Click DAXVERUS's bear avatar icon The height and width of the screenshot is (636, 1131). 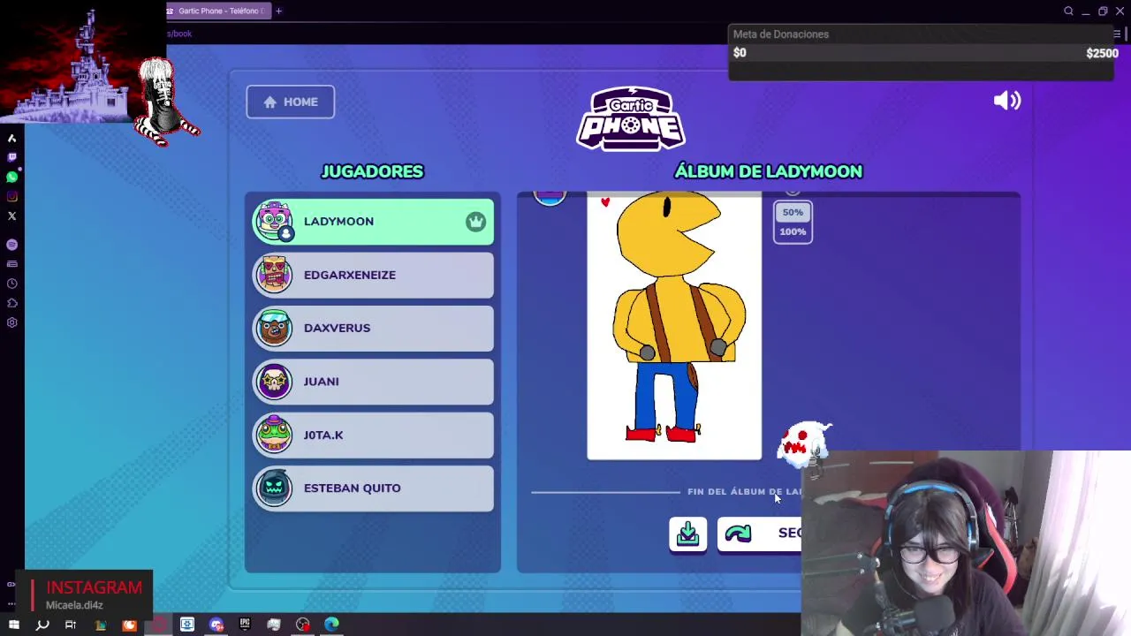click(x=274, y=328)
